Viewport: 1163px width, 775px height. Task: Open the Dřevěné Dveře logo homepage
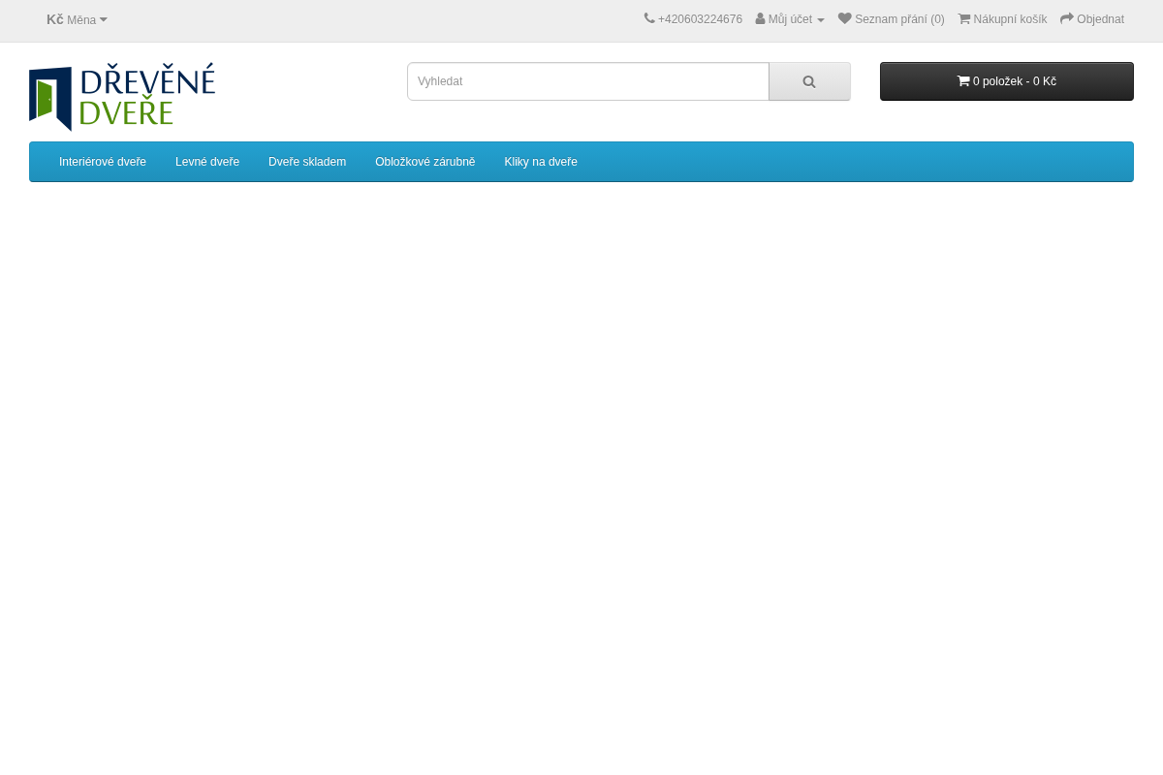coord(122,97)
